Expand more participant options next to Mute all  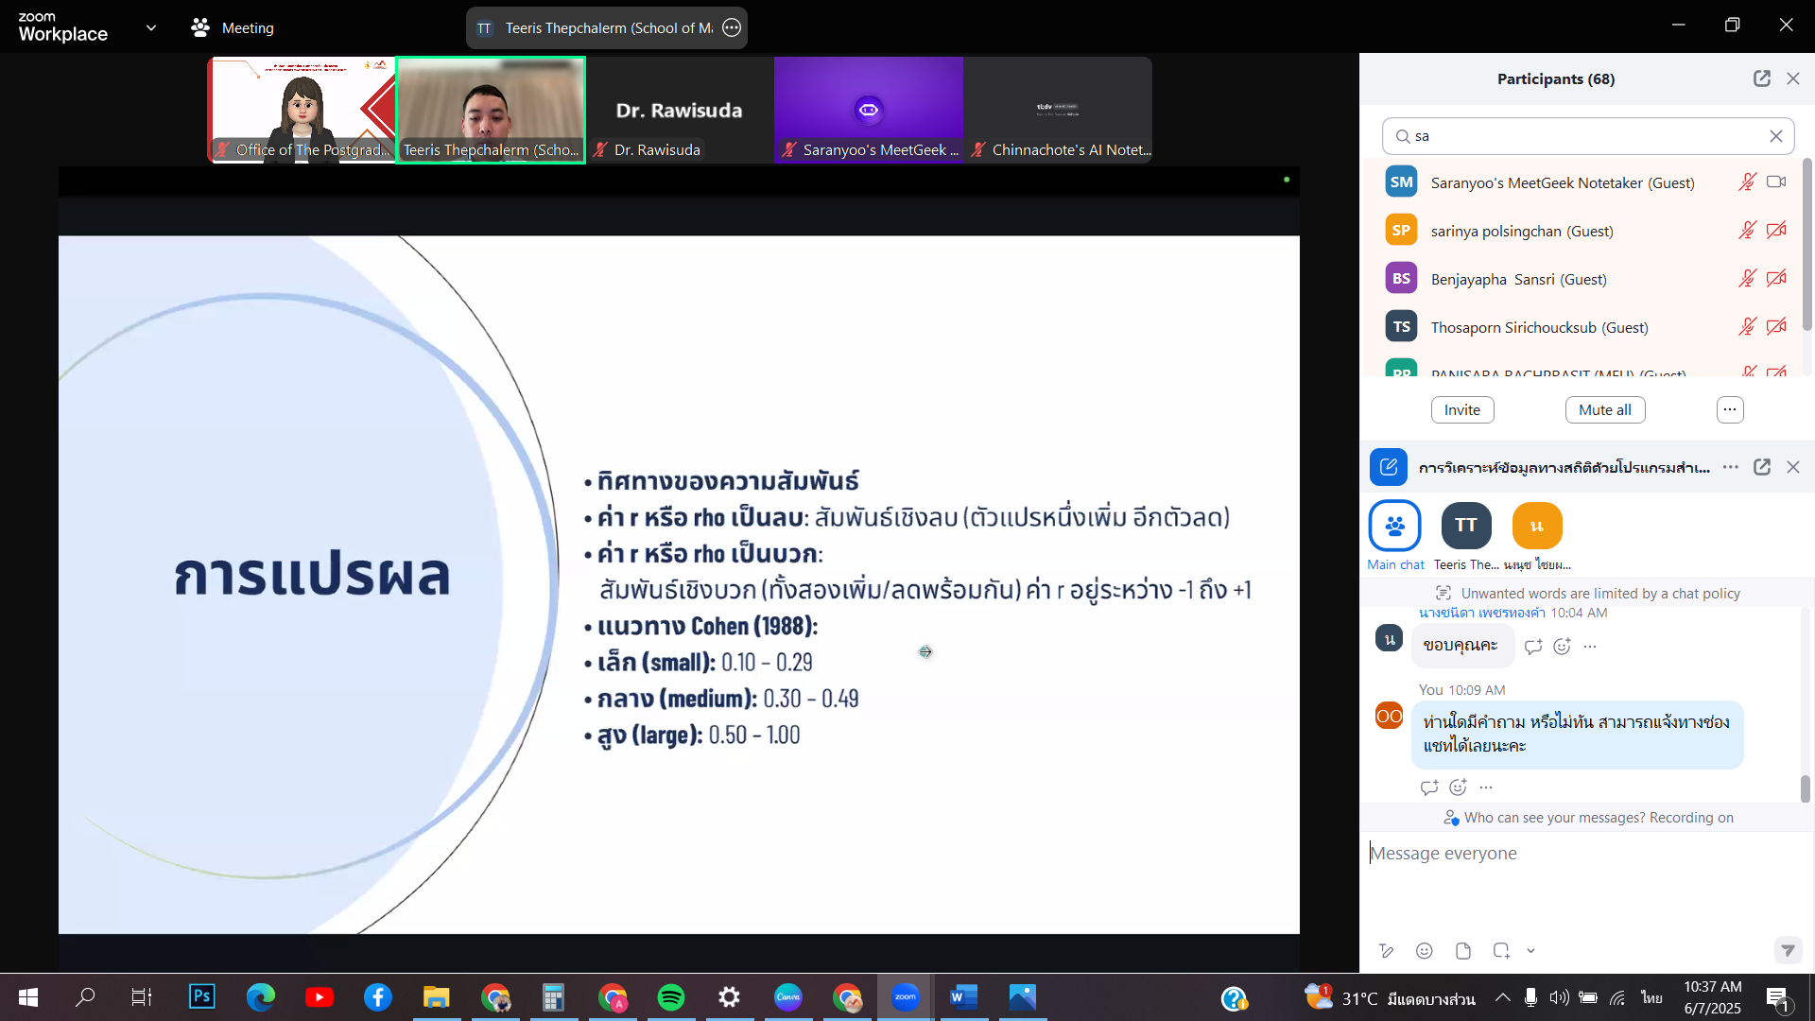click(x=1729, y=409)
